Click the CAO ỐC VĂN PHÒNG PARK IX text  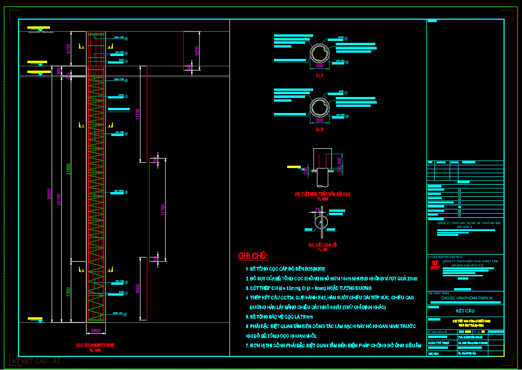[466, 298]
